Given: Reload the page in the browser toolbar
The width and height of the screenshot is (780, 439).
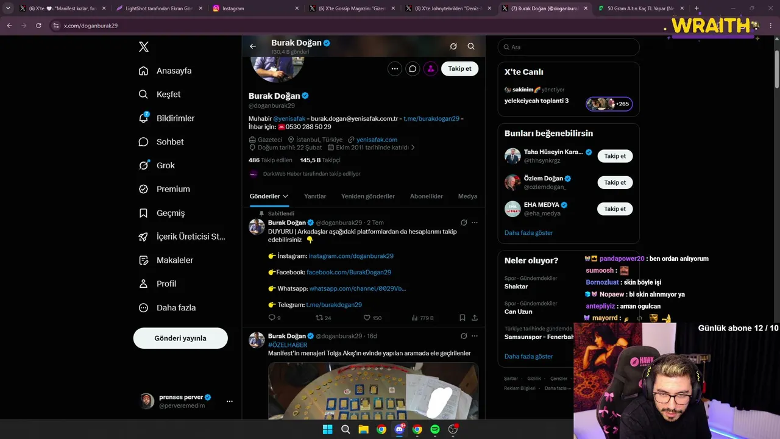Looking at the screenshot, I should [38, 26].
